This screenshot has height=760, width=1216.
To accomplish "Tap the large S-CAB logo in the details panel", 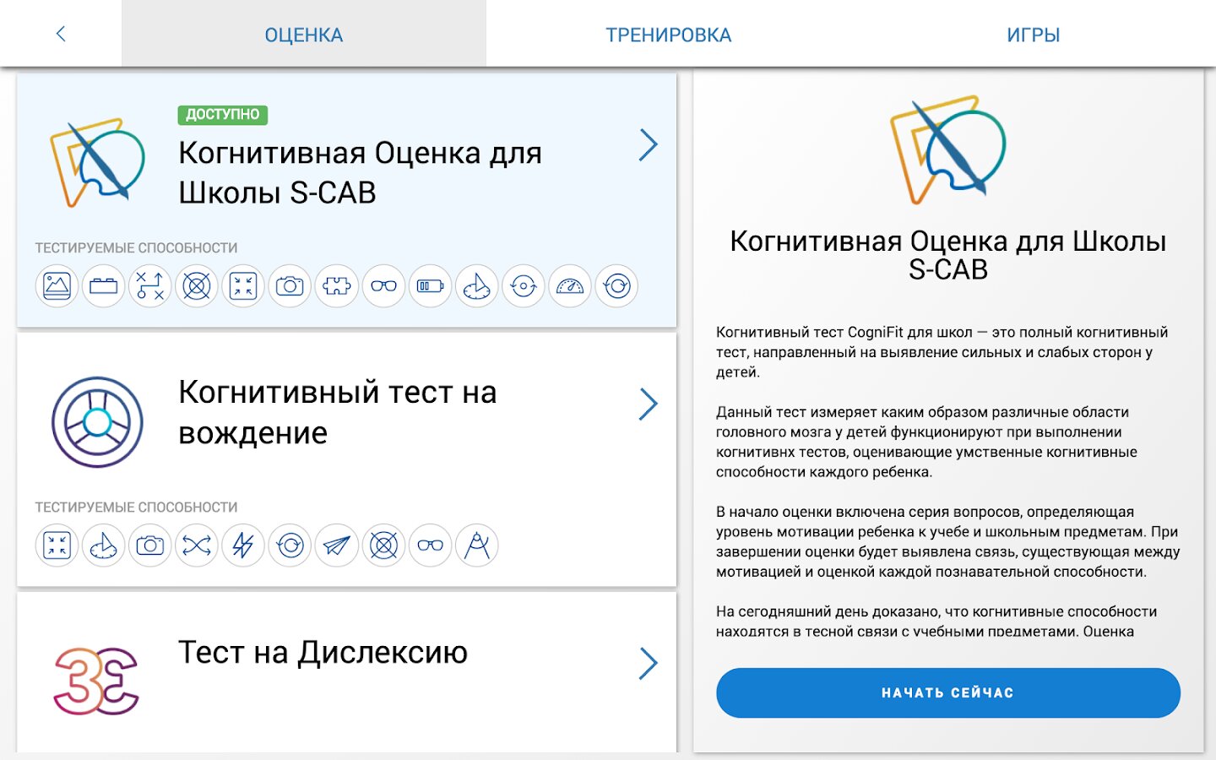I will pyautogui.click(x=947, y=149).
